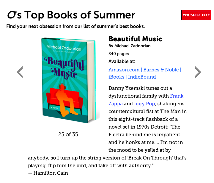
Task: Open the Red Table Talk badge
Action: 196,15
